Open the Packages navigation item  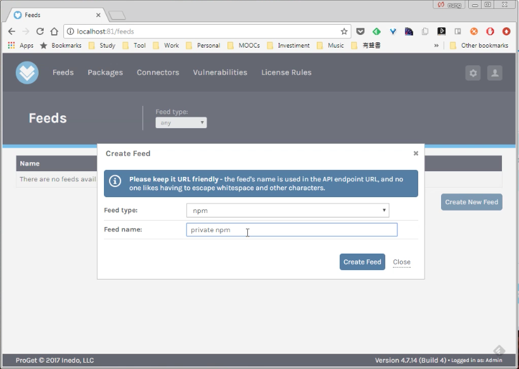[105, 72]
